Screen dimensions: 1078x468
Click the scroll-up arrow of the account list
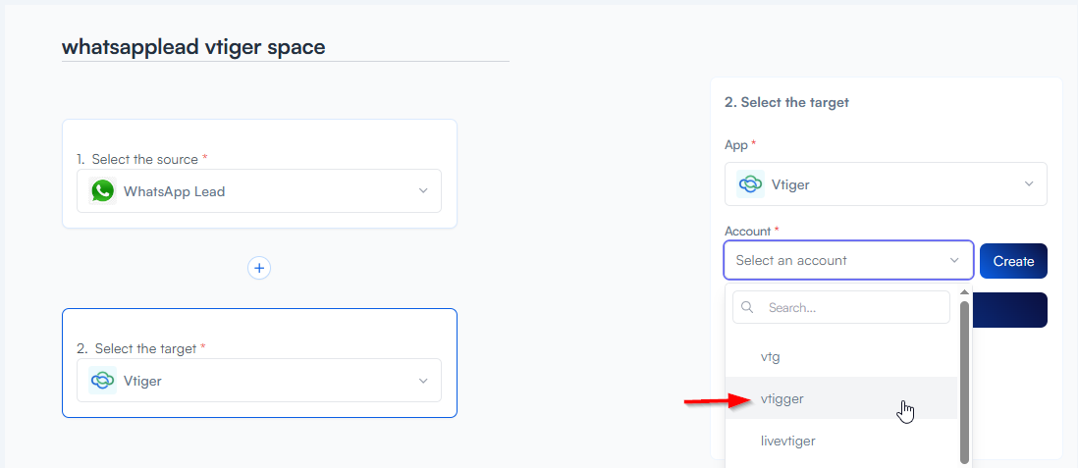[x=964, y=292]
